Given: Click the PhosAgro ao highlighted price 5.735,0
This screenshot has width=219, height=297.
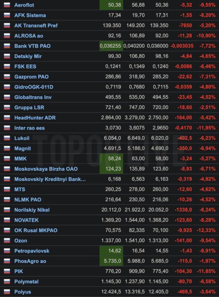Looking at the screenshot, I should [111, 261].
